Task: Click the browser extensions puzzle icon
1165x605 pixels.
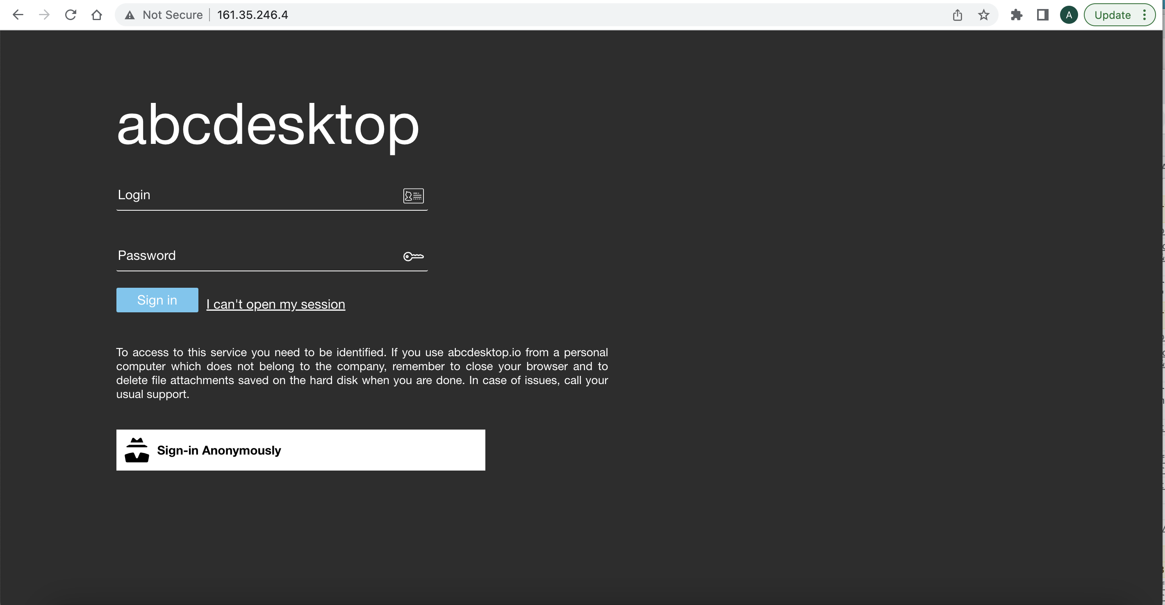Action: (1015, 15)
